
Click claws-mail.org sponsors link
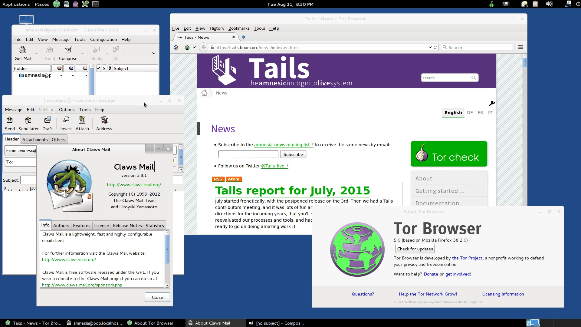coord(82,285)
